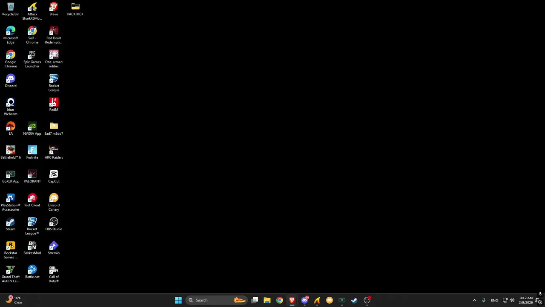Open the GoXLR app in taskbar
Screen dimensions: 545x307
coord(342,300)
